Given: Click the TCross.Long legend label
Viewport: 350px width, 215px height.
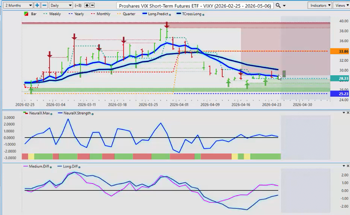Looking at the screenshot, I should [190, 14].
